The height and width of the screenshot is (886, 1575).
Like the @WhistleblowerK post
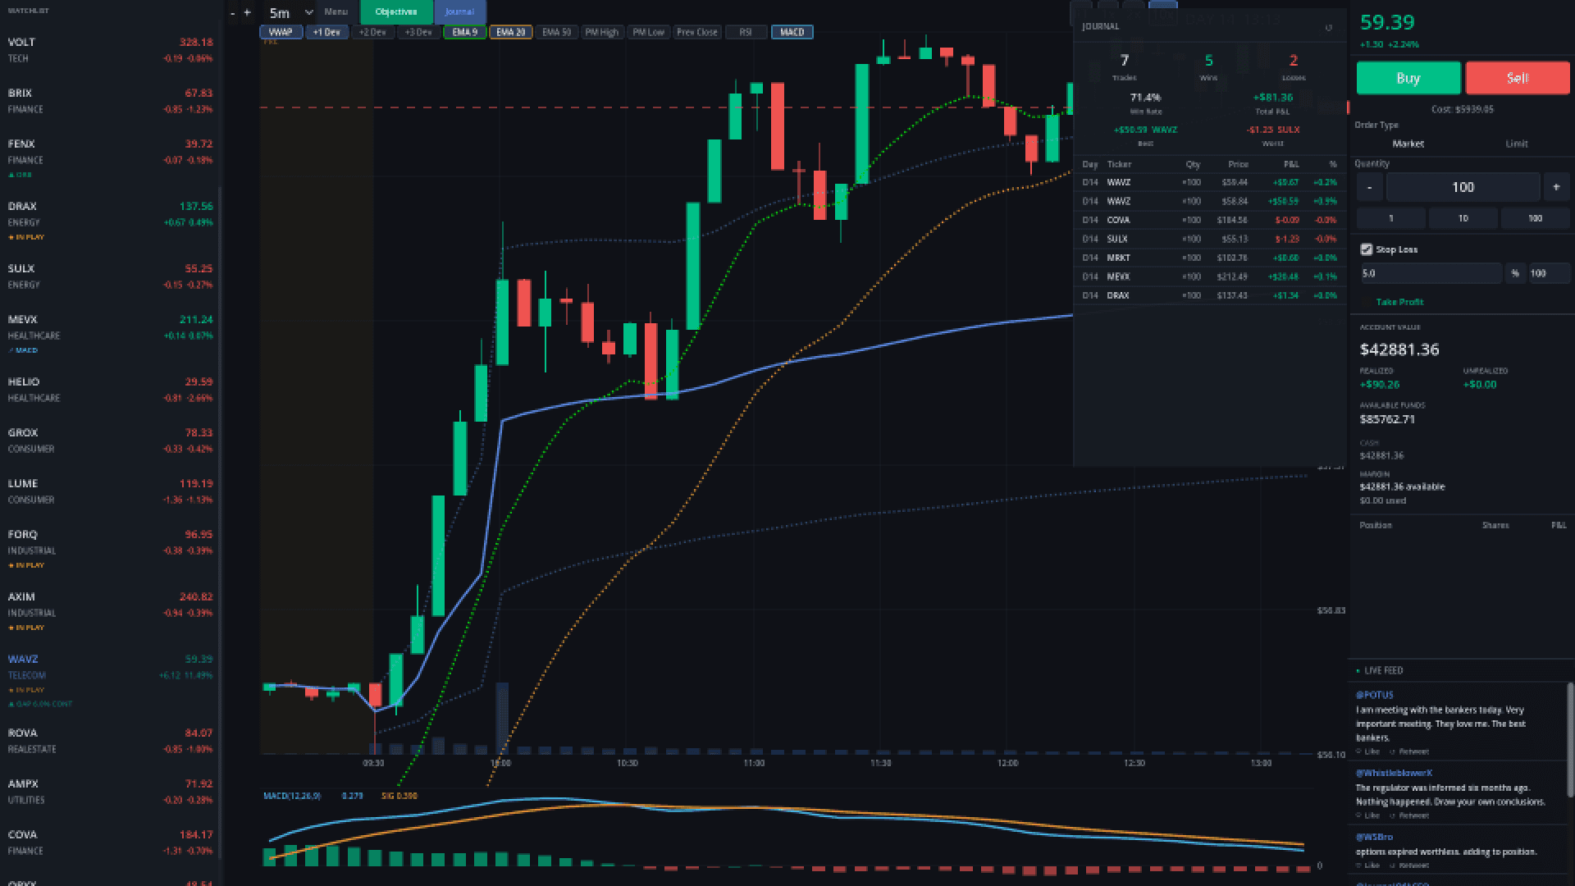point(1367,815)
